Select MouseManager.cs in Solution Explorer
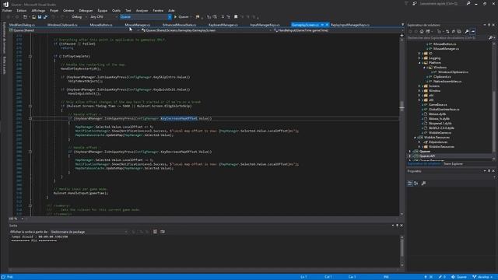 pyautogui.click(x=446, y=48)
